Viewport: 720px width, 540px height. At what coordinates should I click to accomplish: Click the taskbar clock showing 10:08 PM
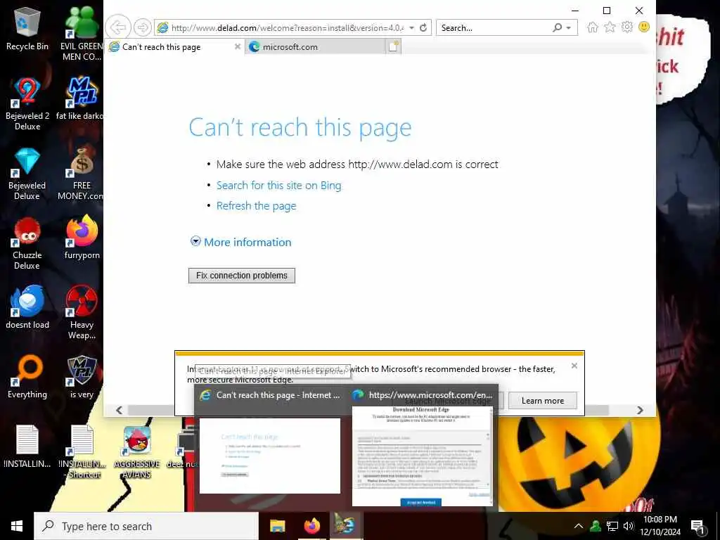(660, 526)
